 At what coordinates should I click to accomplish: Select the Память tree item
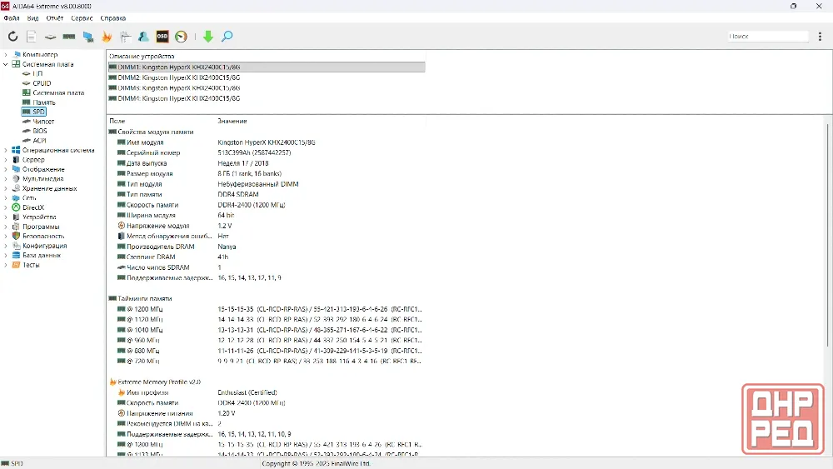[x=43, y=102]
